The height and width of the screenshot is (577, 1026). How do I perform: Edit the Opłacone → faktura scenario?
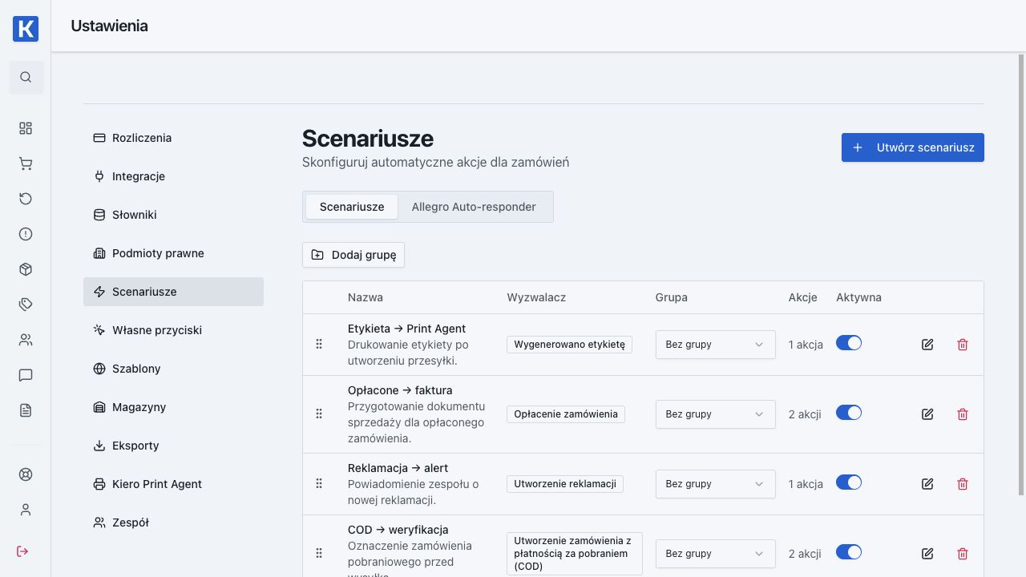(927, 414)
